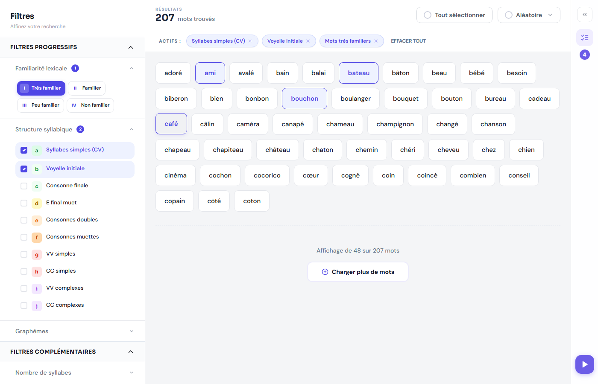Image resolution: width=598 pixels, height=384 pixels.
Task: Select the word besoin
Action: tap(517, 73)
